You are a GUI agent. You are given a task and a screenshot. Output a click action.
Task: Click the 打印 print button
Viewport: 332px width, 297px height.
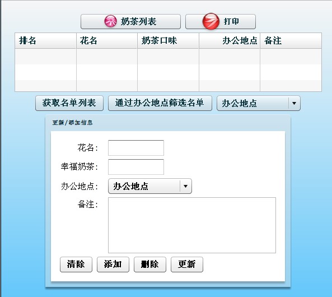[221, 22]
